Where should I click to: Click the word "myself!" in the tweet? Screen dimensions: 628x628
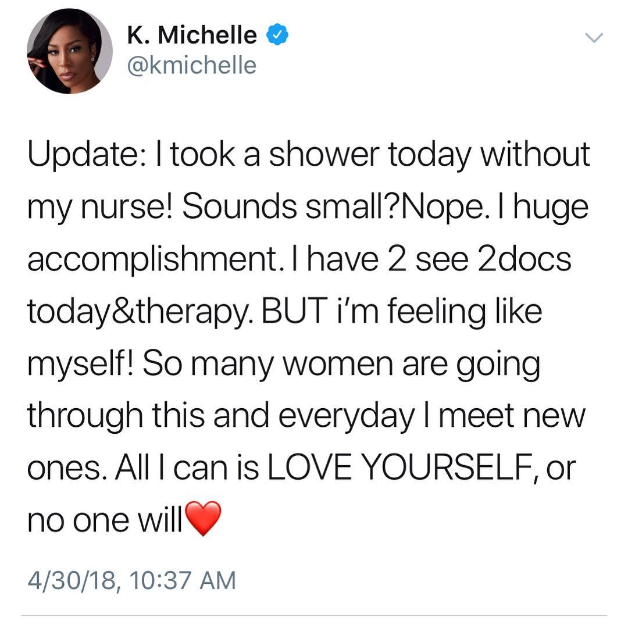[79, 365]
